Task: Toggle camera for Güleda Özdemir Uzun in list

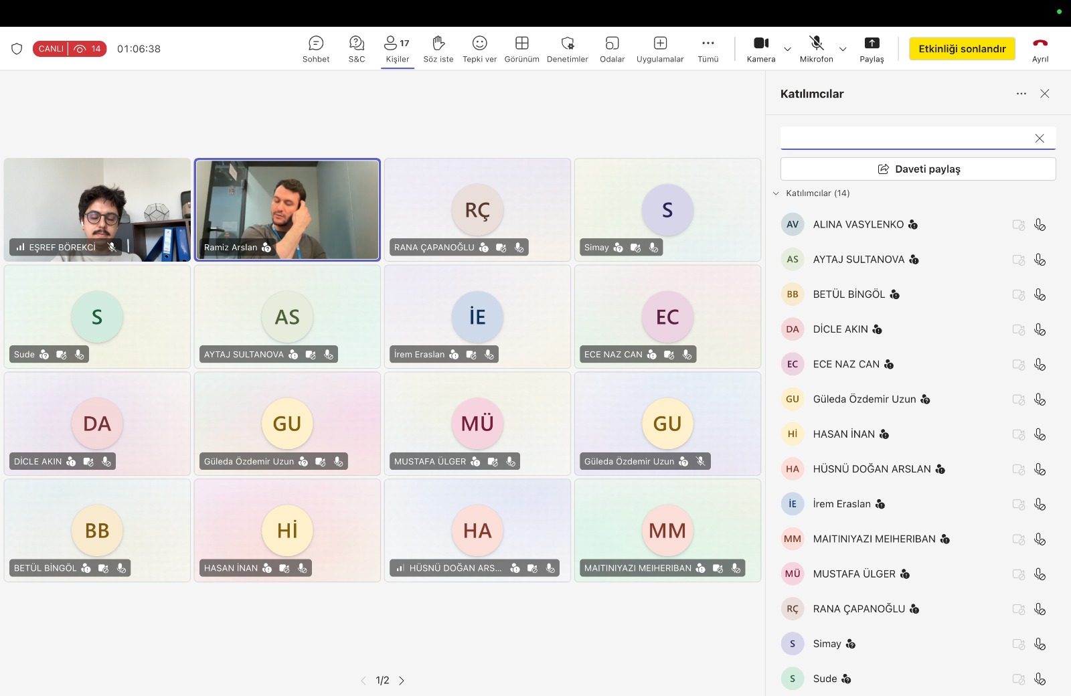Action: click(1019, 400)
